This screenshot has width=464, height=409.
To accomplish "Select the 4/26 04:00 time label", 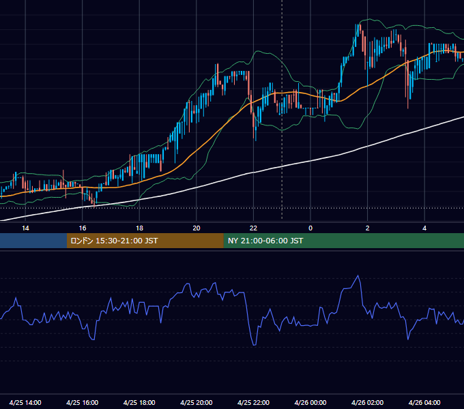I will click(424, 402).
